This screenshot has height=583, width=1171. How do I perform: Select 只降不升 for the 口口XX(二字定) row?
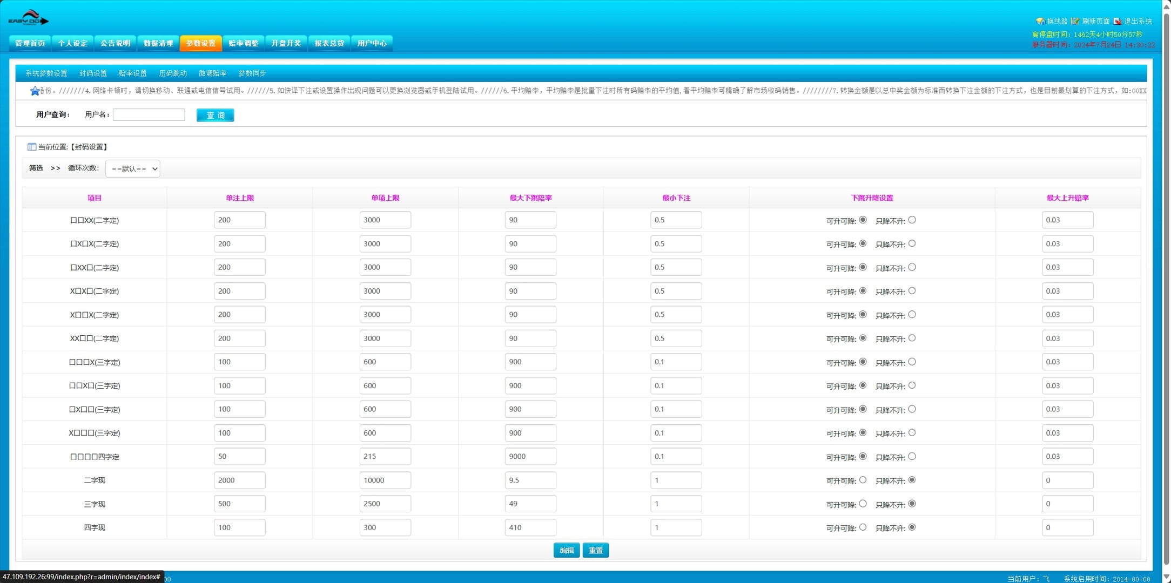912,220
